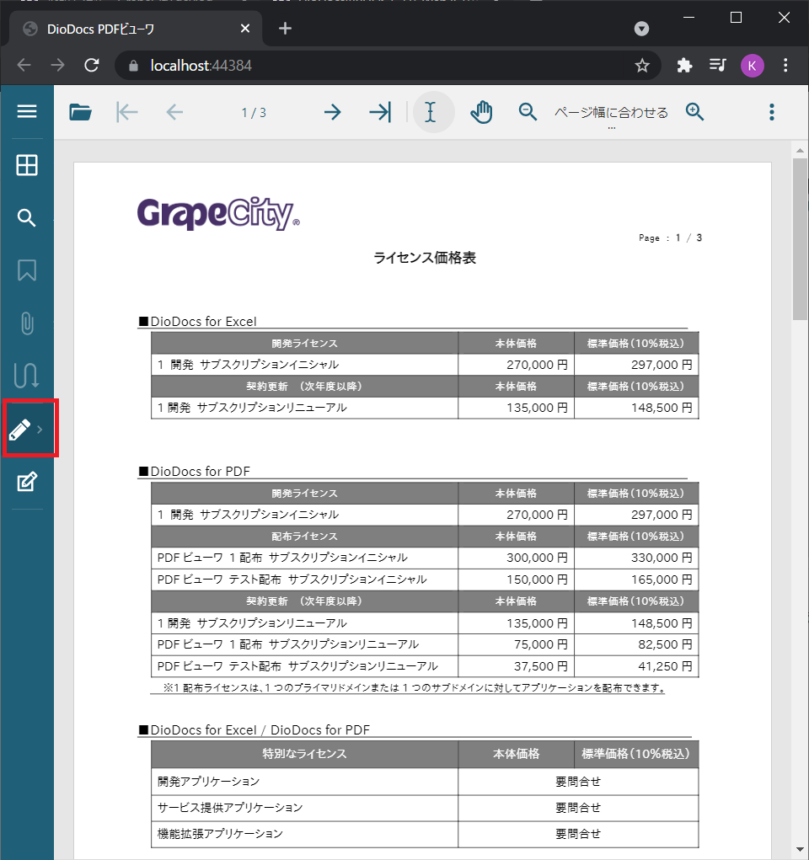809x860 pixels.
Task: Click the サービス提供アプリケーション row label
Action: (230, 808)
